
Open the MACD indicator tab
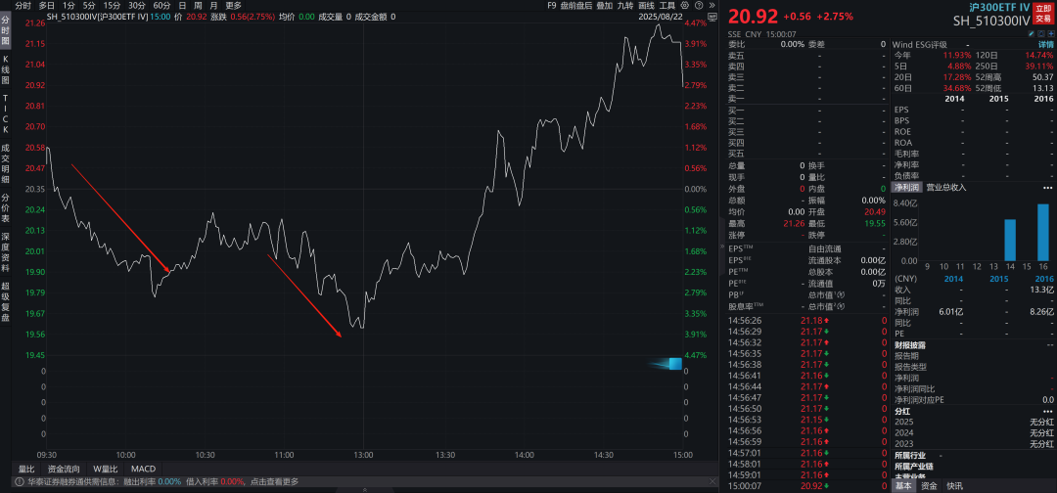tap(143, 469)
